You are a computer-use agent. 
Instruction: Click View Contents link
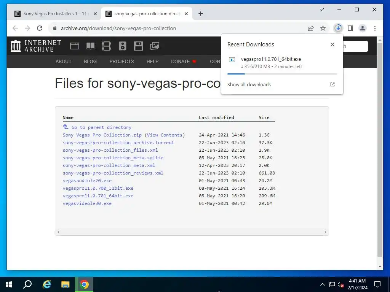[x=165, y=135]
